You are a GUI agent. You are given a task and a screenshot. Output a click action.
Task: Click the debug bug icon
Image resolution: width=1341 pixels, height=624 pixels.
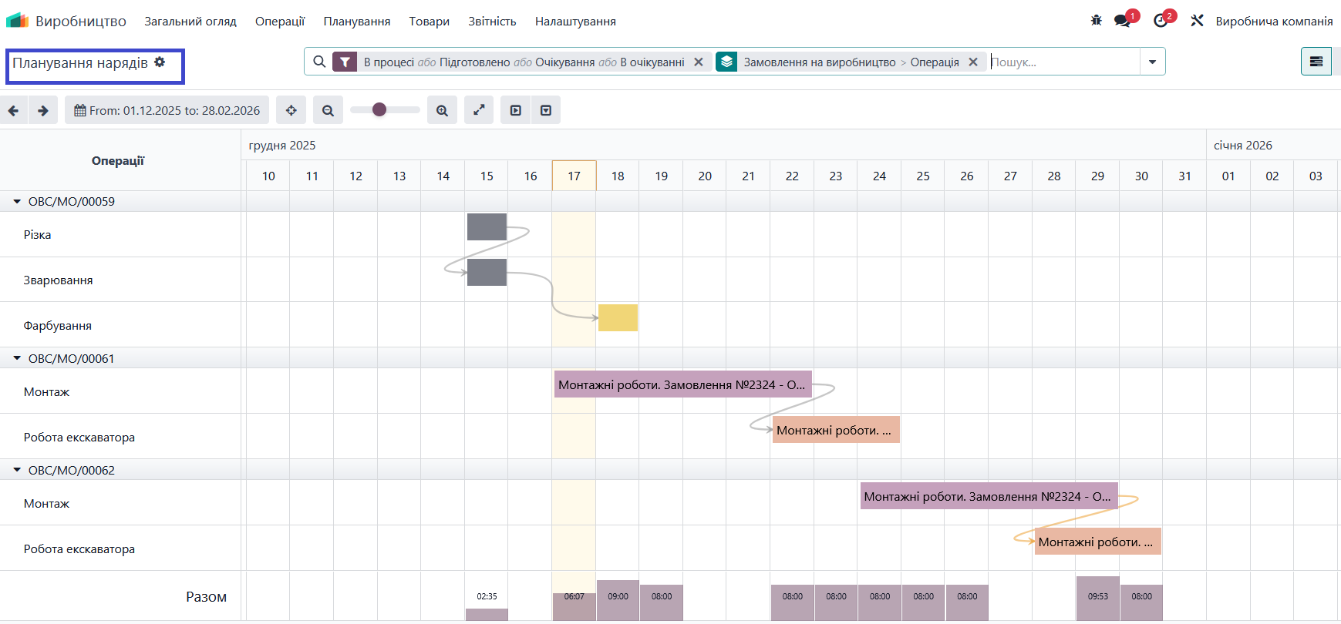tap(1096, 21)
